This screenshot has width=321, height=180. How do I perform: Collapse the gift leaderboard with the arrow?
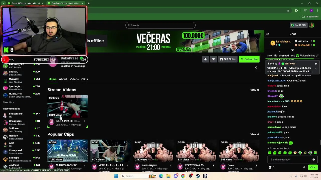click(x=292, y=50)
